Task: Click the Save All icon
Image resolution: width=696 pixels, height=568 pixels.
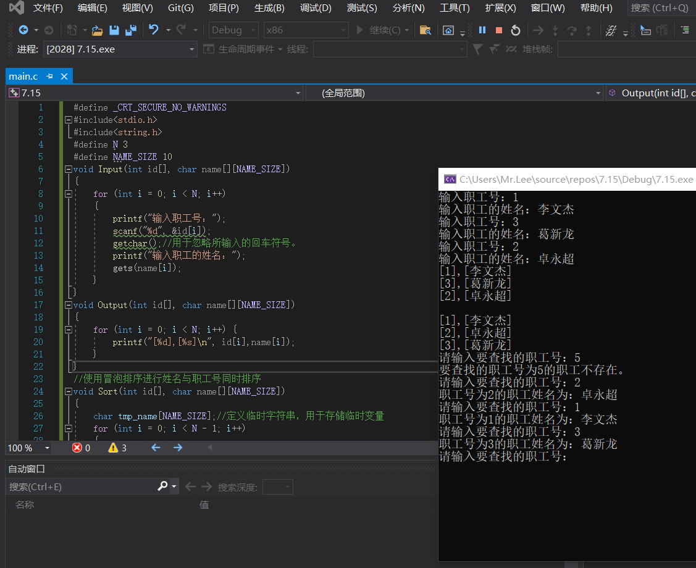Action: point(131,30)
